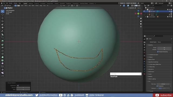Switch to perspective/orthographic grid icon
173x97 pixels.
141,27
